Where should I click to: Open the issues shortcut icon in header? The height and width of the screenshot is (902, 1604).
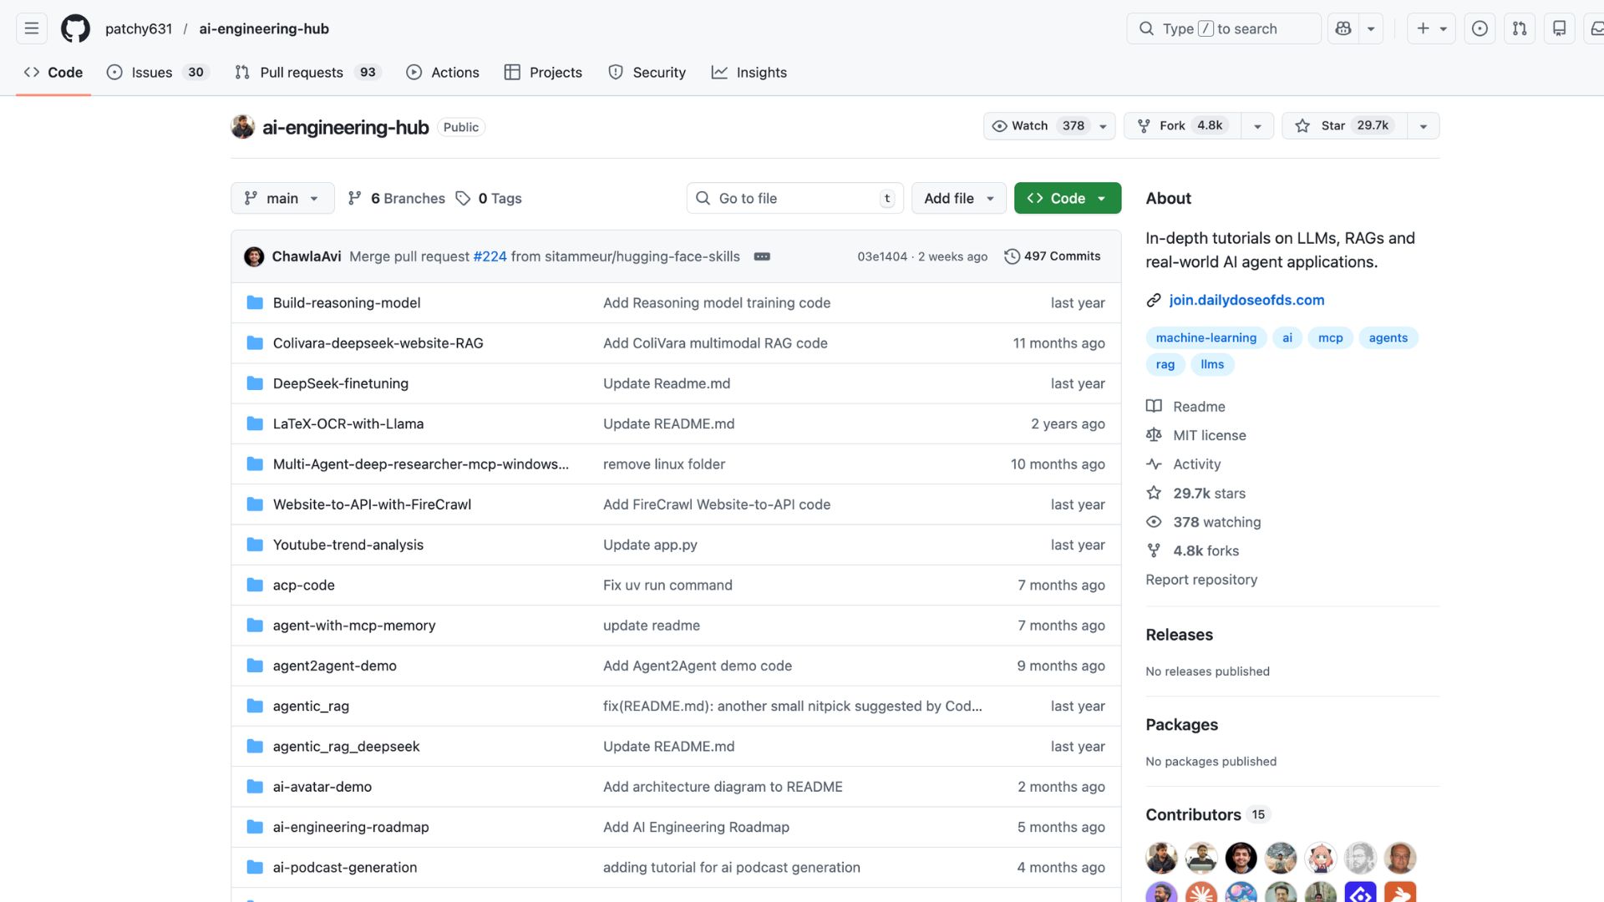point(1480,28)
